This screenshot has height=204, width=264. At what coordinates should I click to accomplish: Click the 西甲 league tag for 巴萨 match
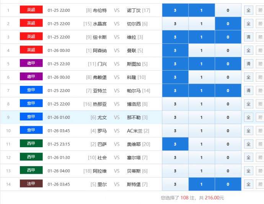click(x=31, y=144)
